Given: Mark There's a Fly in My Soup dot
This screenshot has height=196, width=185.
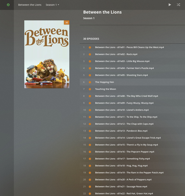Looking at the screenshot, I should point(90,145).
